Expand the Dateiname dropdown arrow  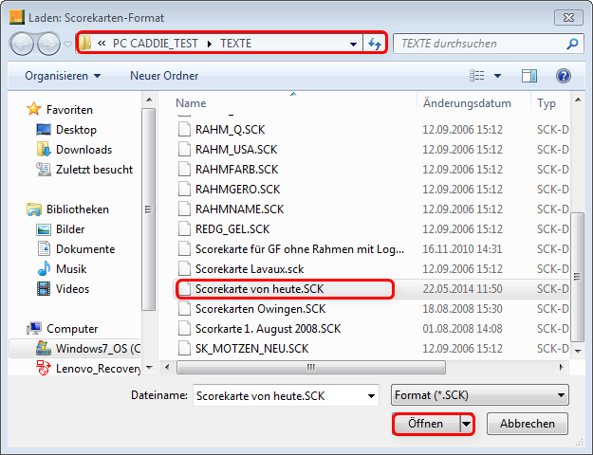[x=371, y=396]
